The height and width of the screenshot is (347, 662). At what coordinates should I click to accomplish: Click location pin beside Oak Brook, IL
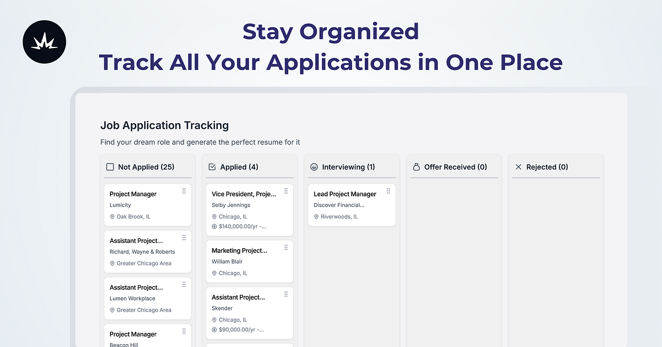coord(112,217)
